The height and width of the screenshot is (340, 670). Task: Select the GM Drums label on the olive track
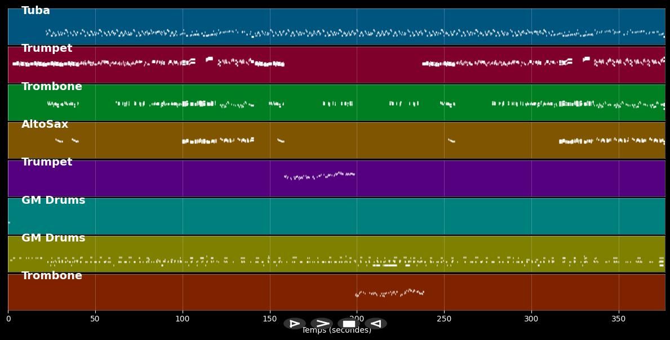tap(54, 238)
